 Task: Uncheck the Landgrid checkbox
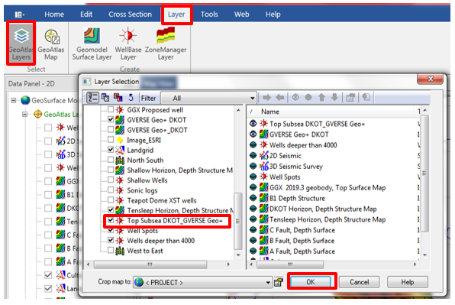pyautogui.click(x=111, y=150)
